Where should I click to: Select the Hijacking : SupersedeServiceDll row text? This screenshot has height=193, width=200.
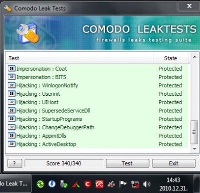53,110
